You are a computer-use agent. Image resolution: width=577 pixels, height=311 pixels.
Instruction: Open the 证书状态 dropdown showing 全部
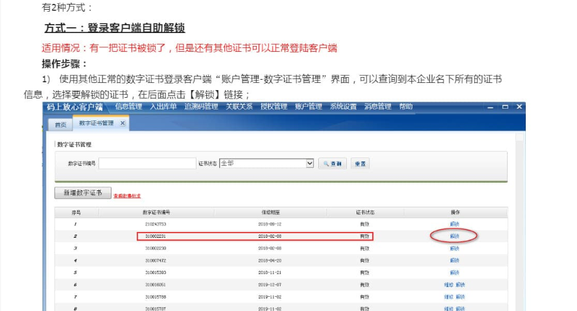click(x=266, y=163)
